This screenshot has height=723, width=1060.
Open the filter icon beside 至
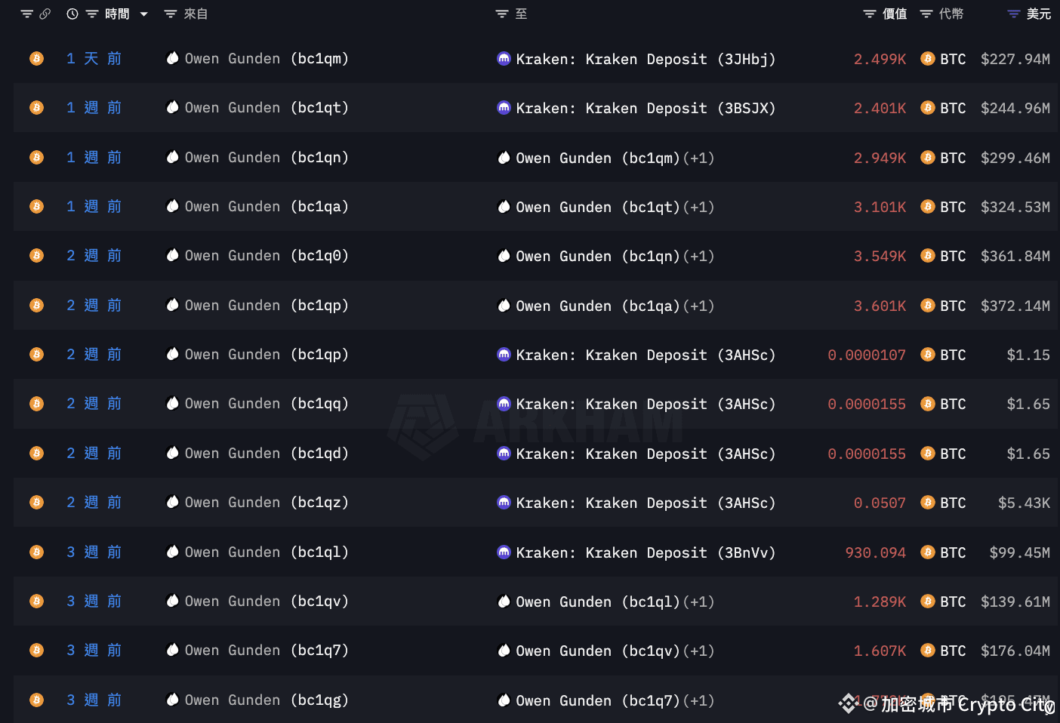502,14
